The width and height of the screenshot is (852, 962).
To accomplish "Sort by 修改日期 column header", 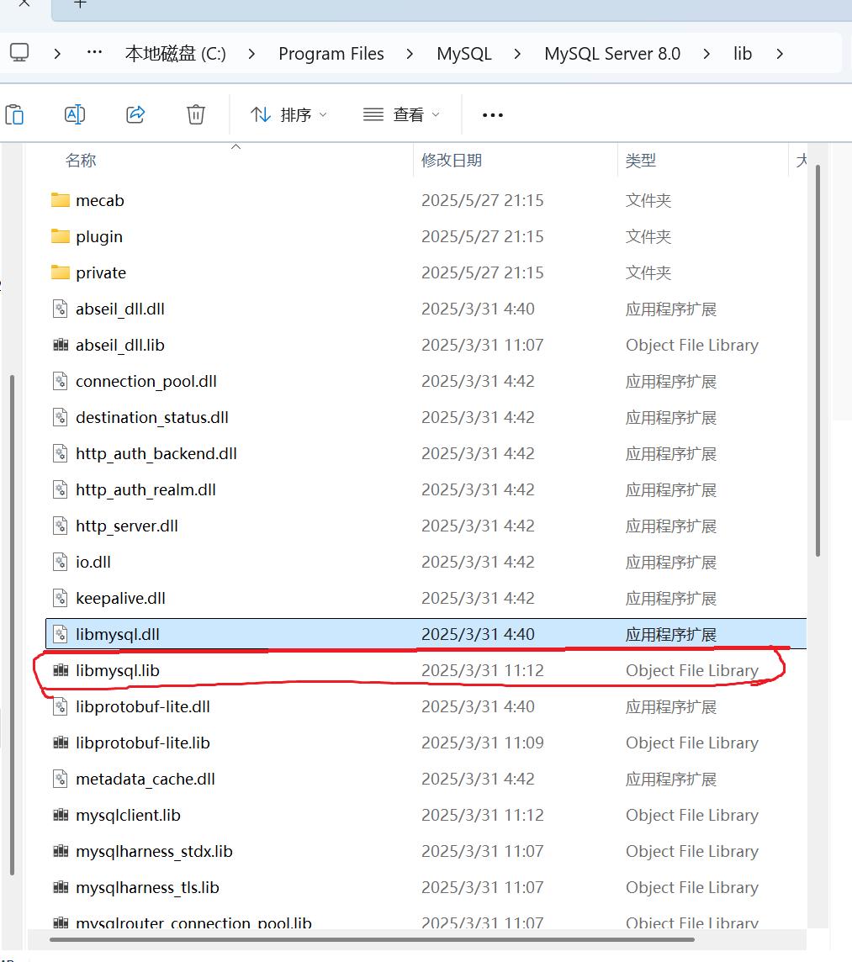I will click(451, 161).
